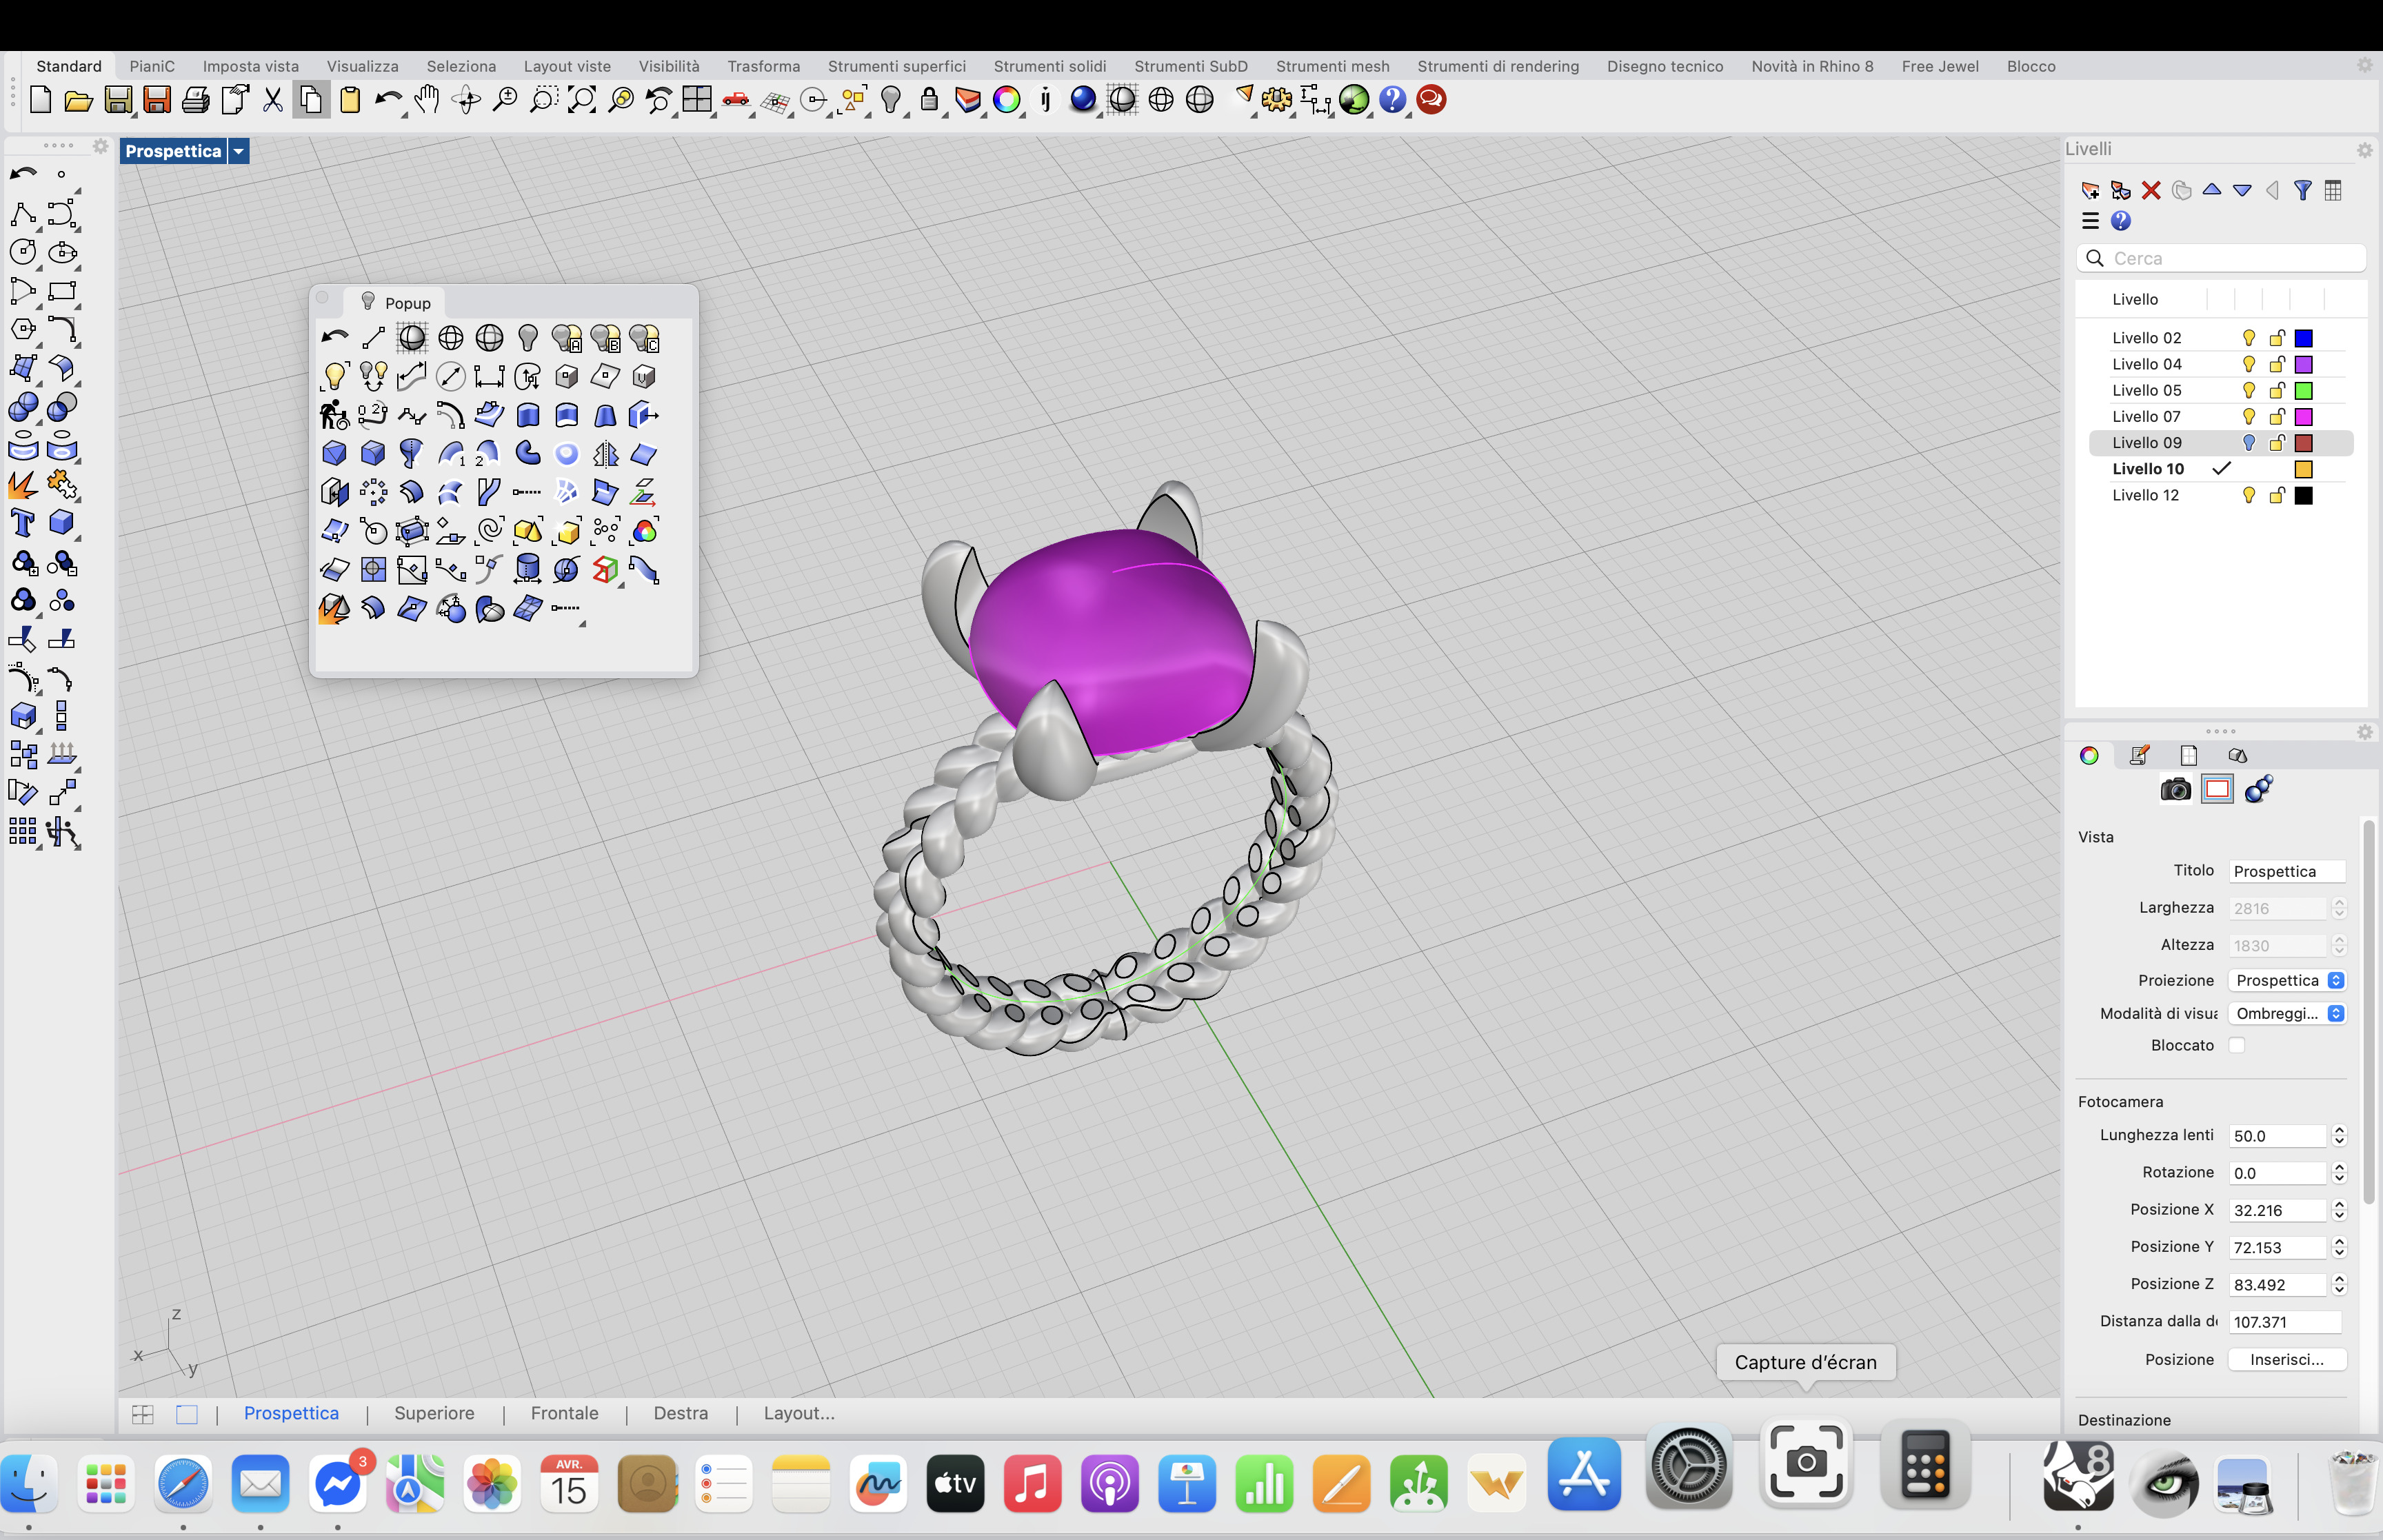Open the Prospettica viewport dropdown arrow
This screenshot has height=1540, width=2383.
click(239, 151)
